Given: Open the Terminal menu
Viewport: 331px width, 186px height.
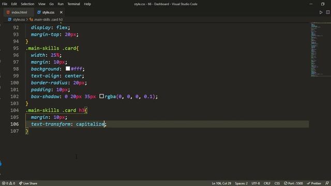Looking at the screenshot, I should coord(73,4).
